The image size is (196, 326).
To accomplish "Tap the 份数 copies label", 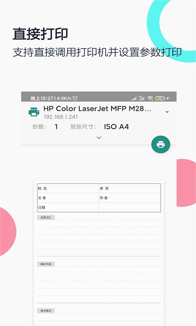I will [x=39, y=127].
